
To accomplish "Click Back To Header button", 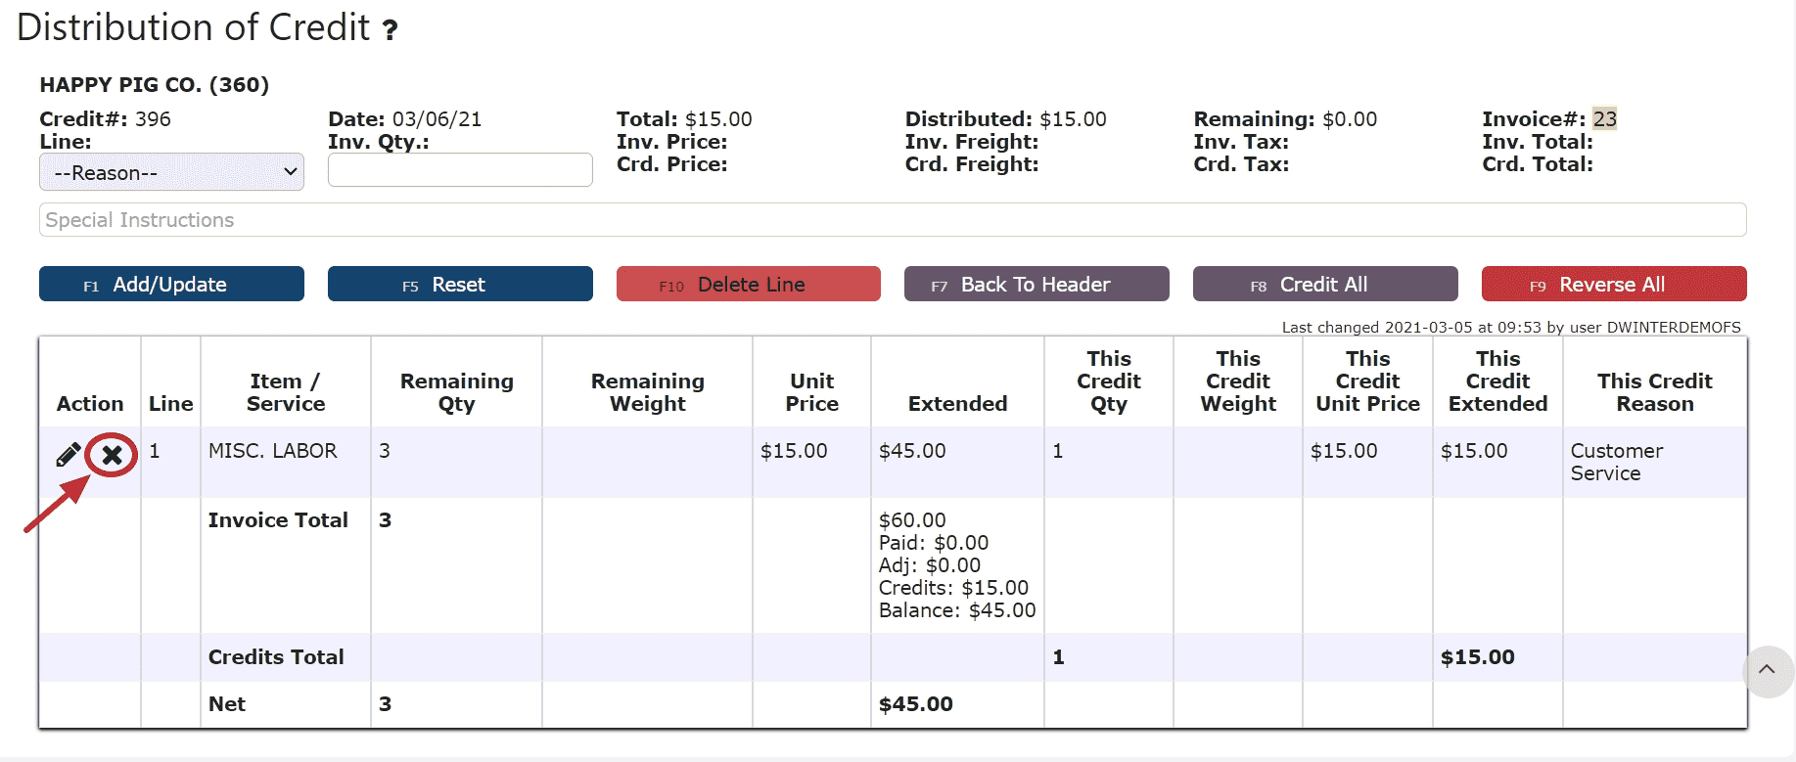I will point(1036,285).
